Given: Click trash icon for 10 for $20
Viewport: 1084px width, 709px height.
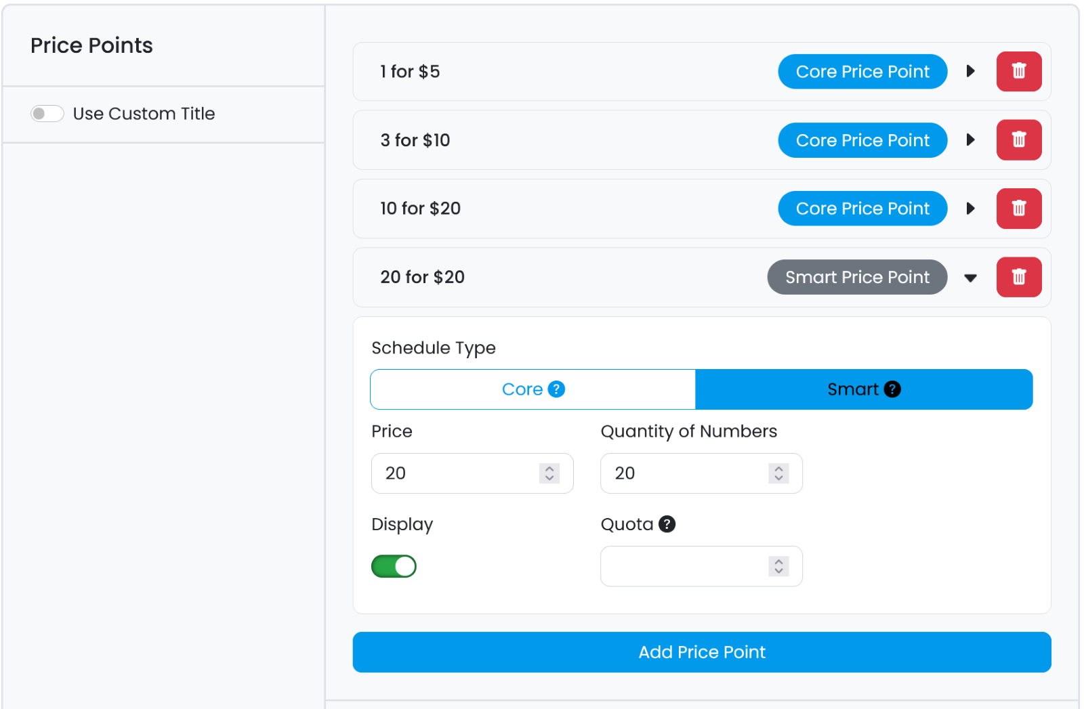Looking at the screenshot, I should [x=1018, y=209].
